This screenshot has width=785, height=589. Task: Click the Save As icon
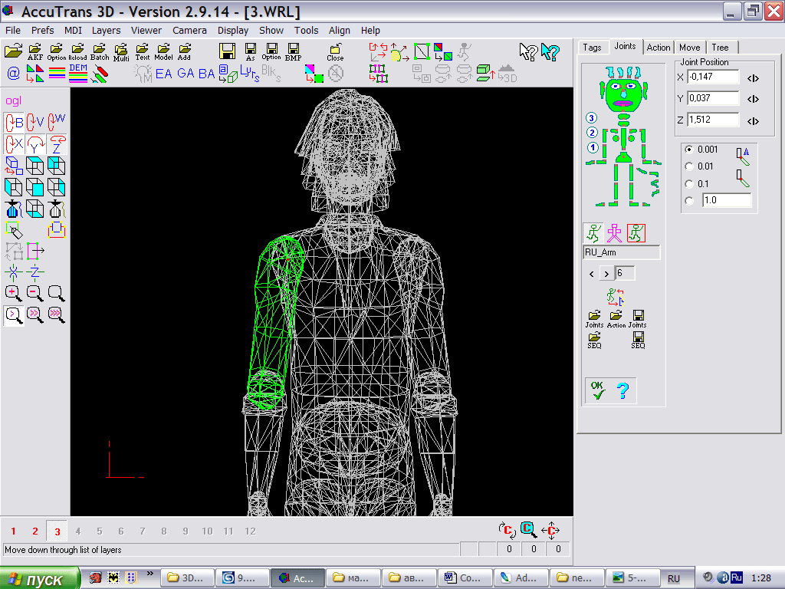251,51
